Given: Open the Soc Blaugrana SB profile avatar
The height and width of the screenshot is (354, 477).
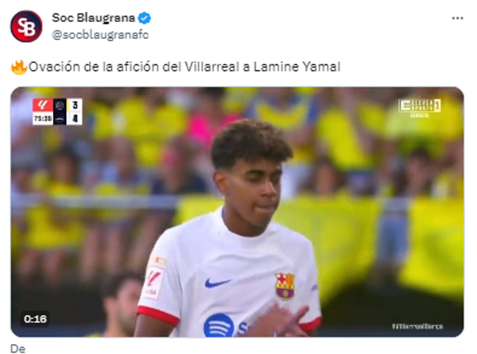Looking at the screenshot, I should pyautogui.click(x=26, y=26).
